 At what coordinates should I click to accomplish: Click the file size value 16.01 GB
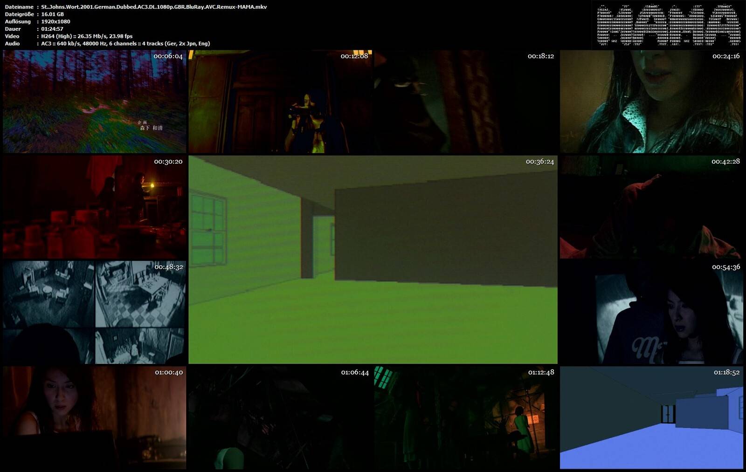[52, 14]
